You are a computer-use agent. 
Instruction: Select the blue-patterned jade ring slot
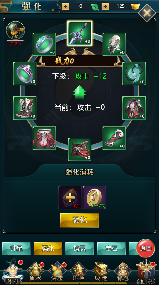coord(44,44)
